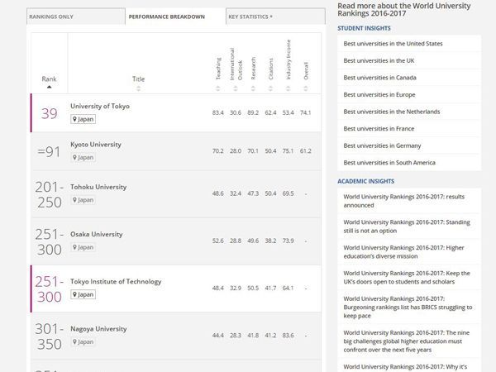This screenshot has height=372, width=496.
Task: Click University of Tokyo teaching score 83.4
Action: 218,113
